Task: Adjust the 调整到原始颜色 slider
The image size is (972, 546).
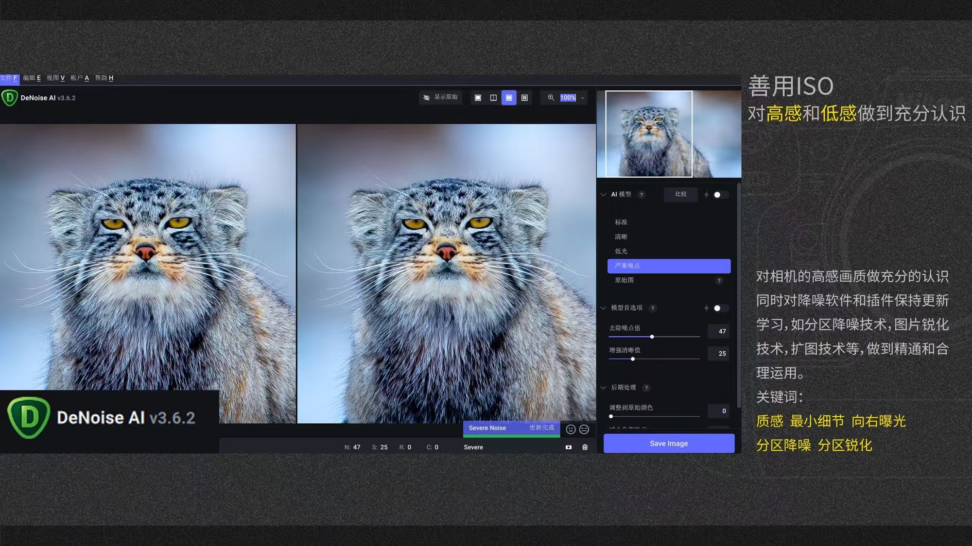Action: point(654,416)
